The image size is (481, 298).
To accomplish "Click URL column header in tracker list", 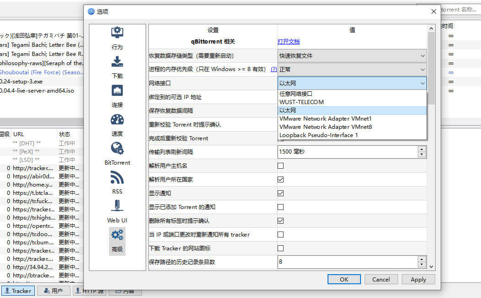I will (x=34, y=134).
